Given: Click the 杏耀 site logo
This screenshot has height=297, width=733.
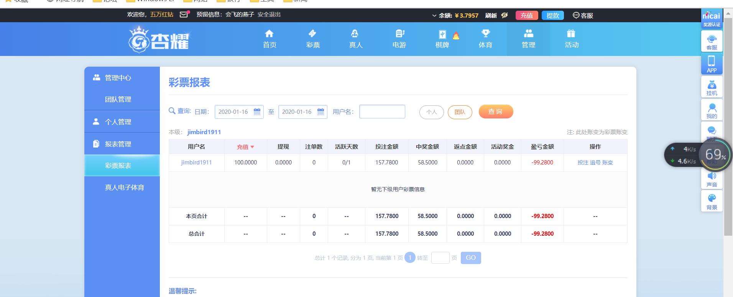Looking at the screenshot, I should coord(159,39).
